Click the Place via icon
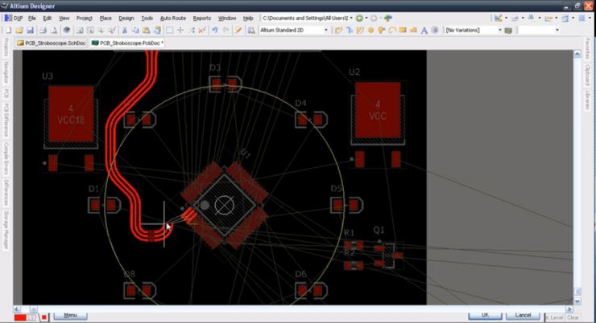This screenshot has height=323, width=596. point(381,30)
